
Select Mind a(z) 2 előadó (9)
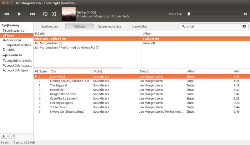87,39
